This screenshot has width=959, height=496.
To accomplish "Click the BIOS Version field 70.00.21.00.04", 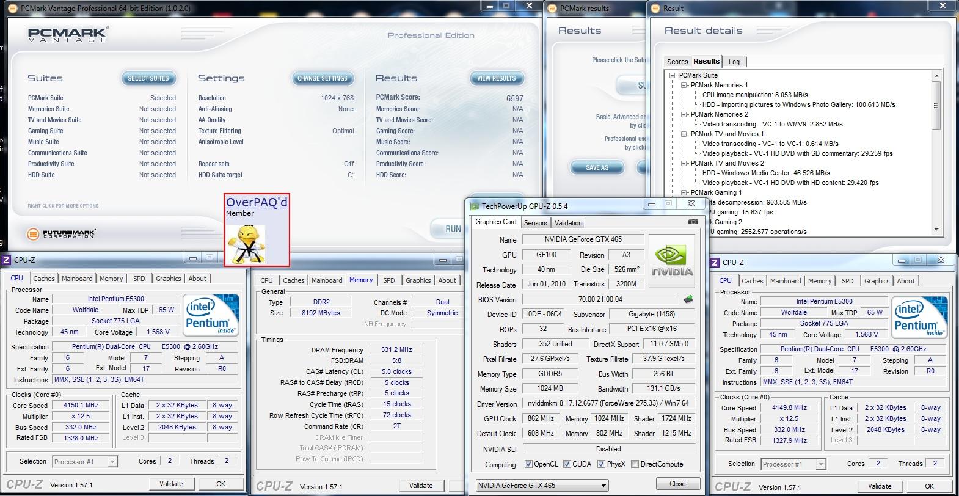I will tap(600, 299).
